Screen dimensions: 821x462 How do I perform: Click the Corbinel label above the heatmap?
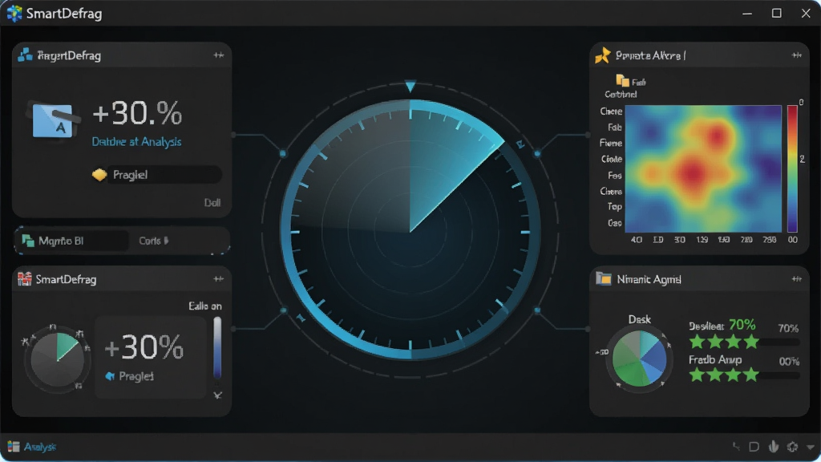(621, 95)
